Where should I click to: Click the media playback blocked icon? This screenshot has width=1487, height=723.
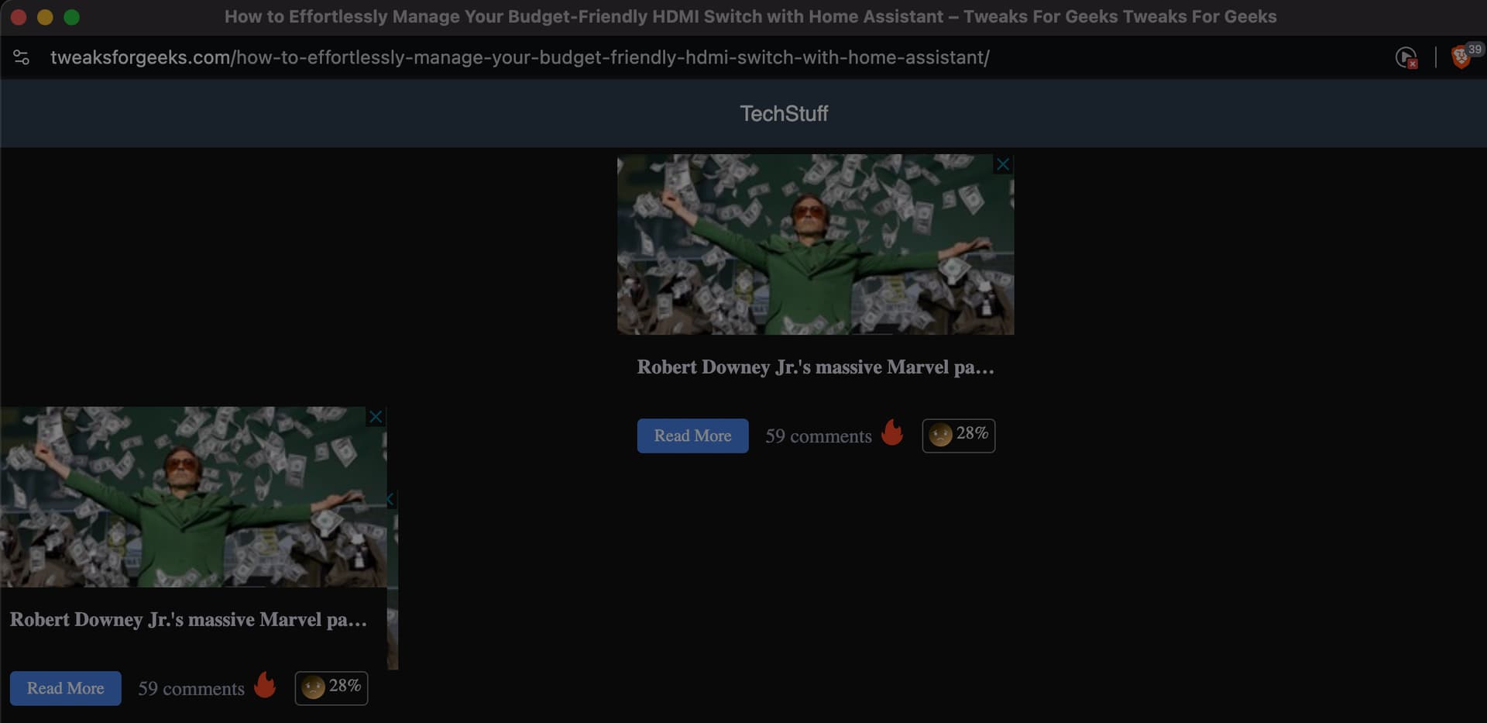pyautogui.click(x=1406, y=57)
